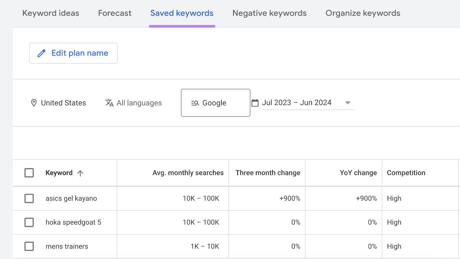Click High competition for asics gel kayano
The image size is (460, 259).
[x=394, y=198]
